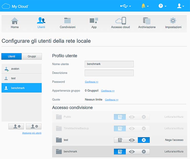Deny access to the benchmark share
This screenshot has width=190, height=159.
coord(144,152)
